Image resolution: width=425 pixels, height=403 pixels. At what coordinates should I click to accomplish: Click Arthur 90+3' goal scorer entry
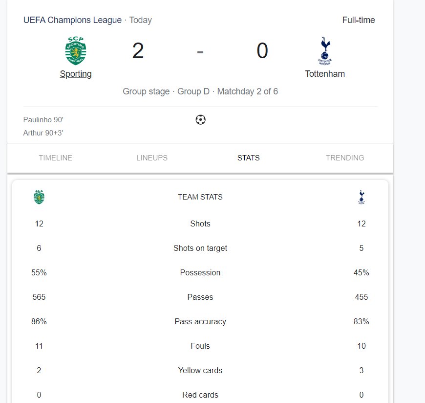point(43,133)
